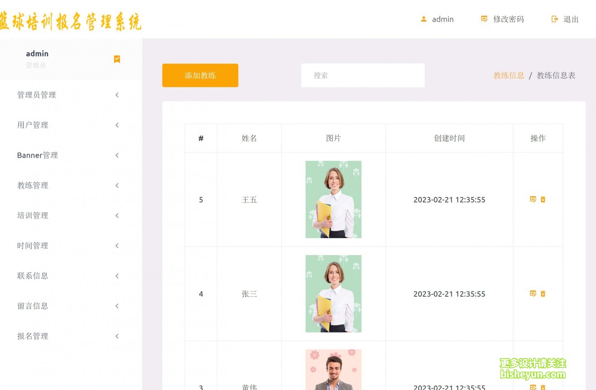Screen dimensions: 596x390
Task: Click edit icon for 王五 row
Action: (533, 199)
